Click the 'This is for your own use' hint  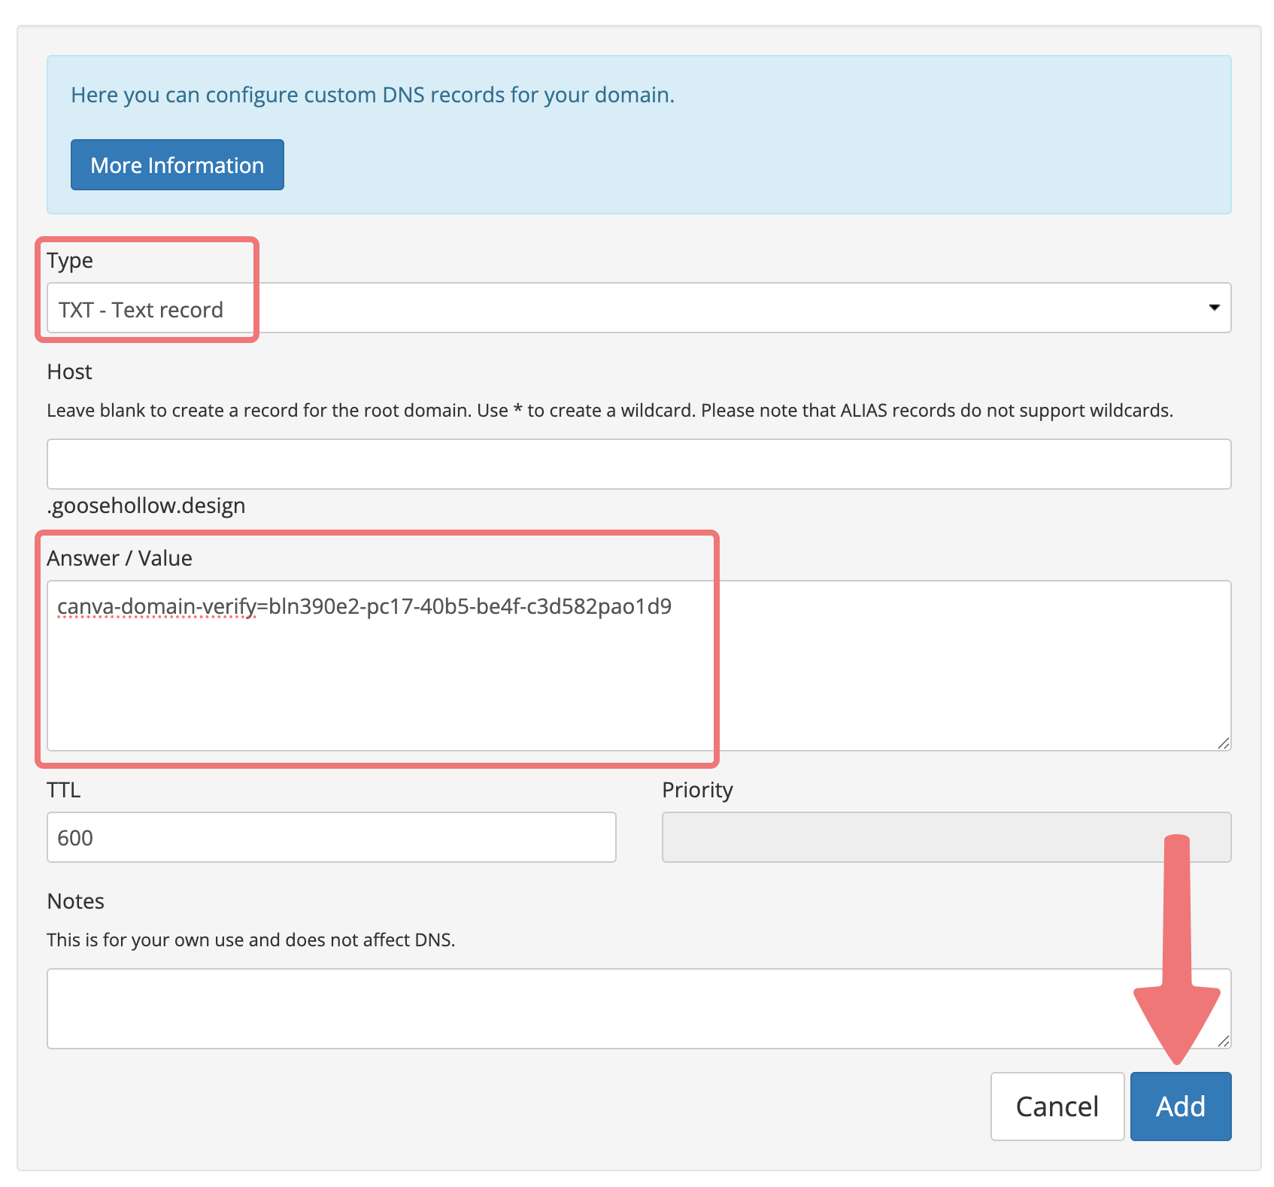251,940
